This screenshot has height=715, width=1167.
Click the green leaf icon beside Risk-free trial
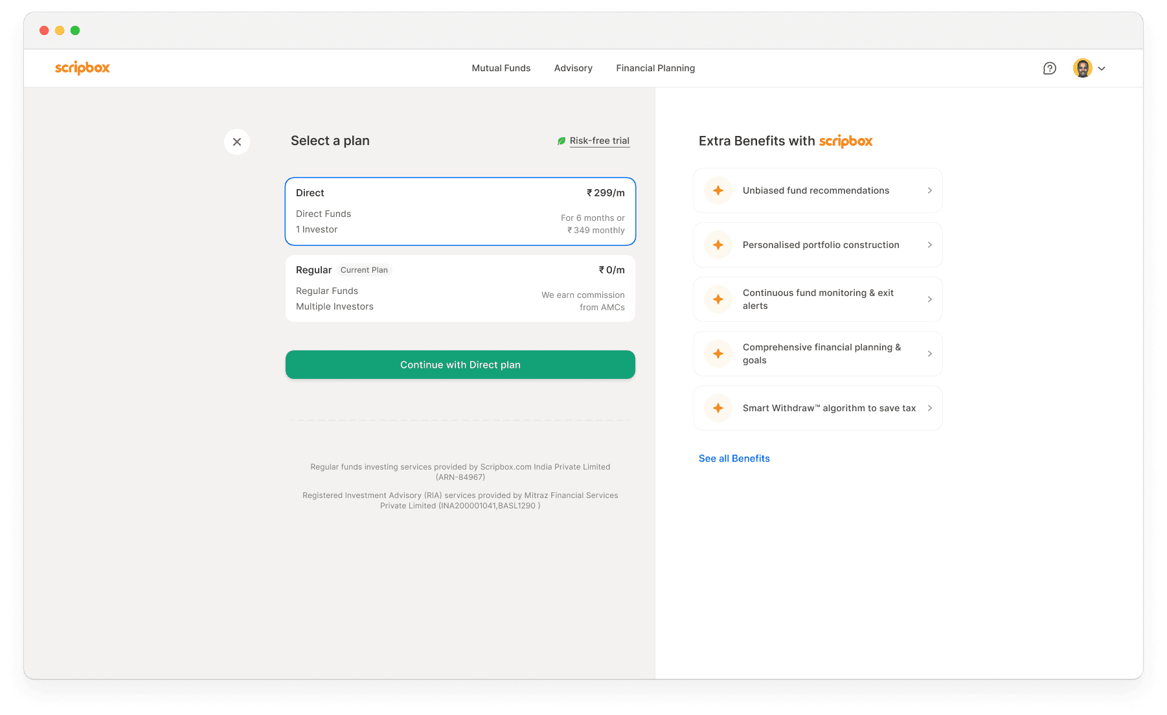pos(561,141)
